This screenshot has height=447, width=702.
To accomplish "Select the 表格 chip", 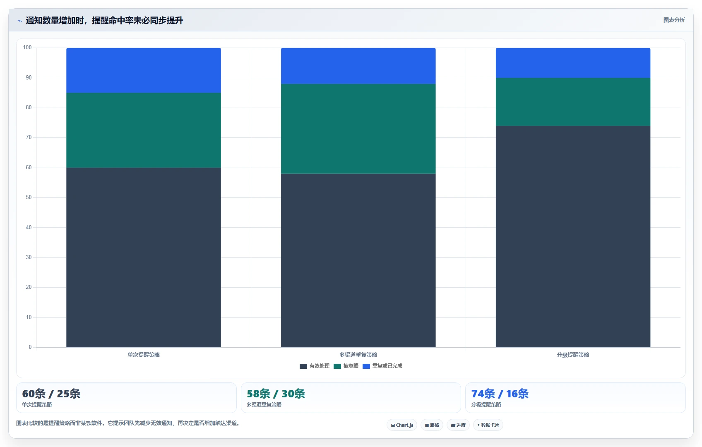I will (x=432, y=425).
